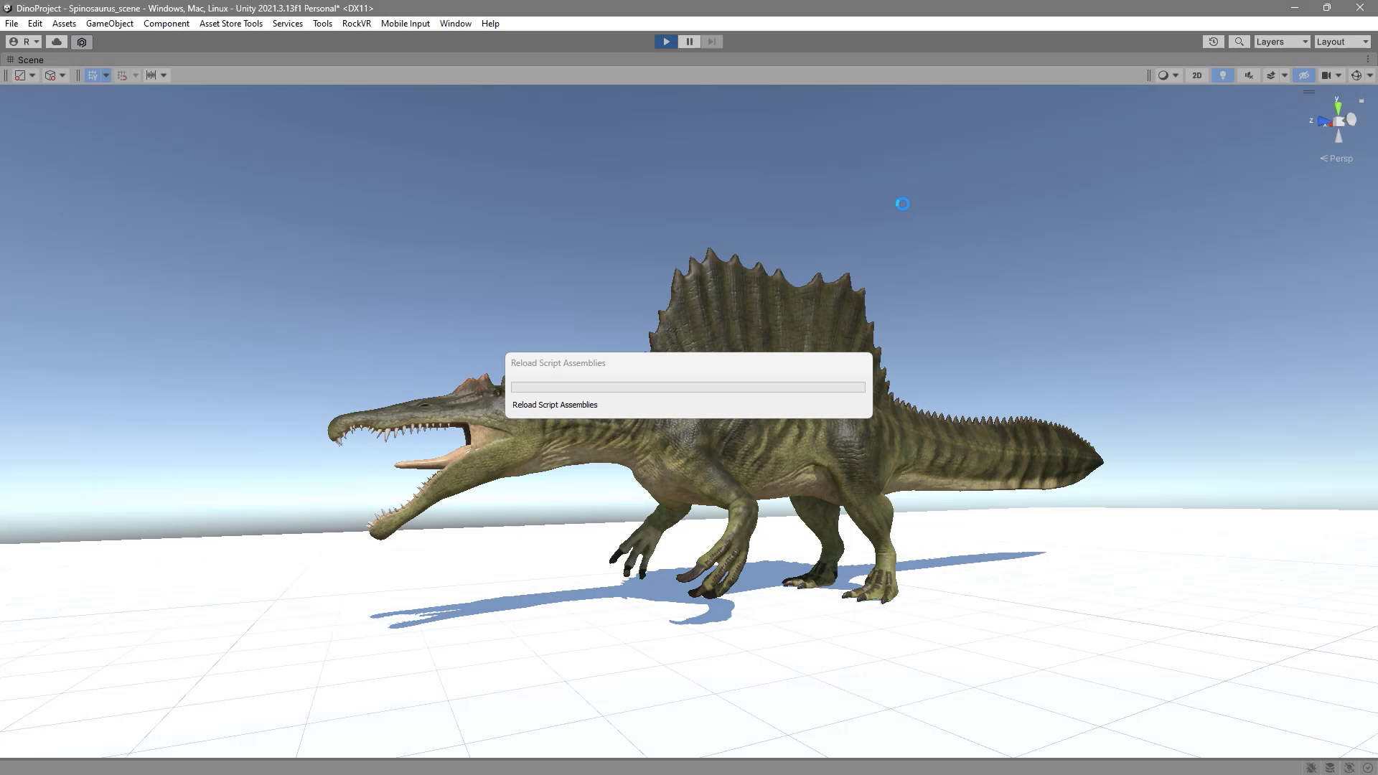This screenshot has width=1378, height=775.
Task: Open the cloud services button
Action: point(57,42)
